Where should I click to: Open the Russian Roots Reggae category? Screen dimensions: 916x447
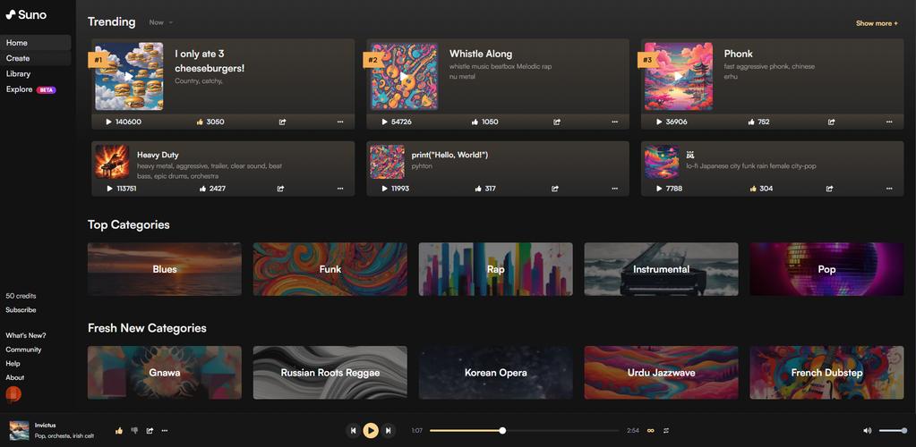330,372
